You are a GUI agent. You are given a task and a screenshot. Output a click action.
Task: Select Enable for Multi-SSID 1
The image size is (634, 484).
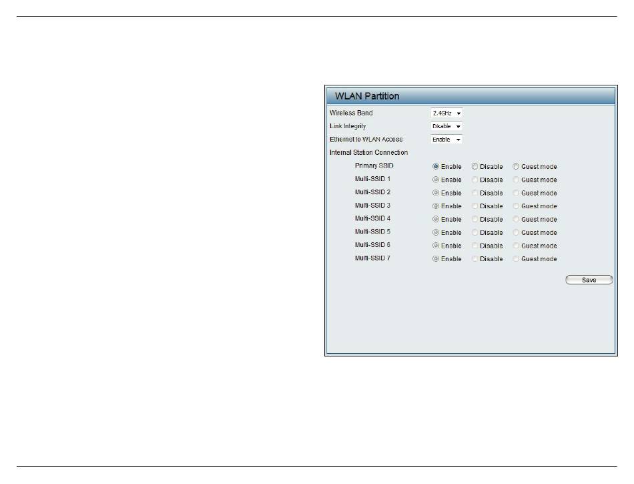coord(436,180)
